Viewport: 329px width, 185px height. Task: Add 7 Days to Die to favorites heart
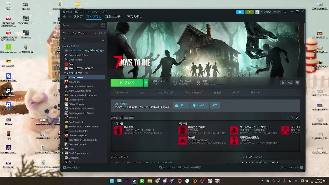tap(297, 82)
